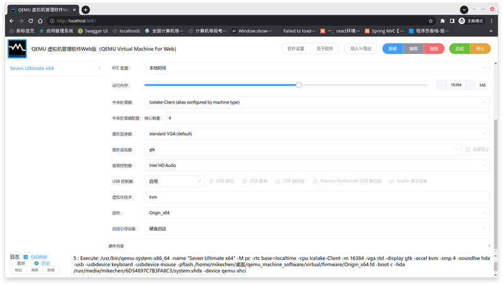The image size is (503, 285).
Task: Expand the Seven Ultimate x64 entry chevron
Action: (x=99, y=68)
